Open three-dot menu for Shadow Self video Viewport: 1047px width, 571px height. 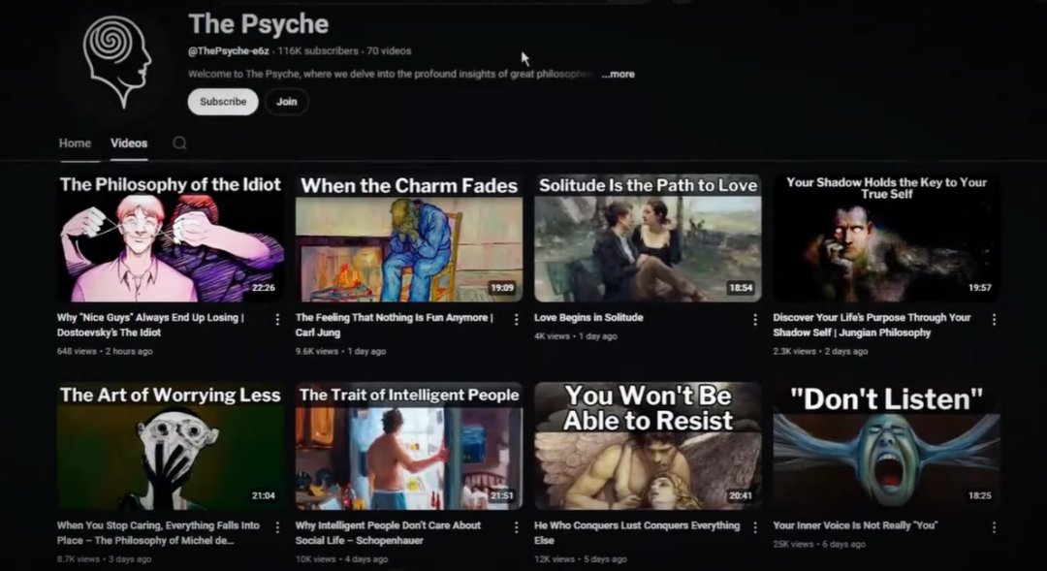pos(994,319)
